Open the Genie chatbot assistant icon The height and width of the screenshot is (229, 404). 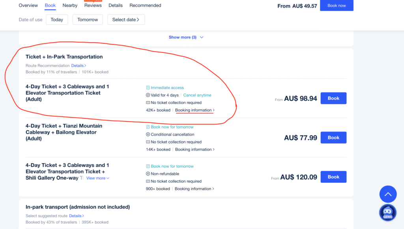point(387,213)
